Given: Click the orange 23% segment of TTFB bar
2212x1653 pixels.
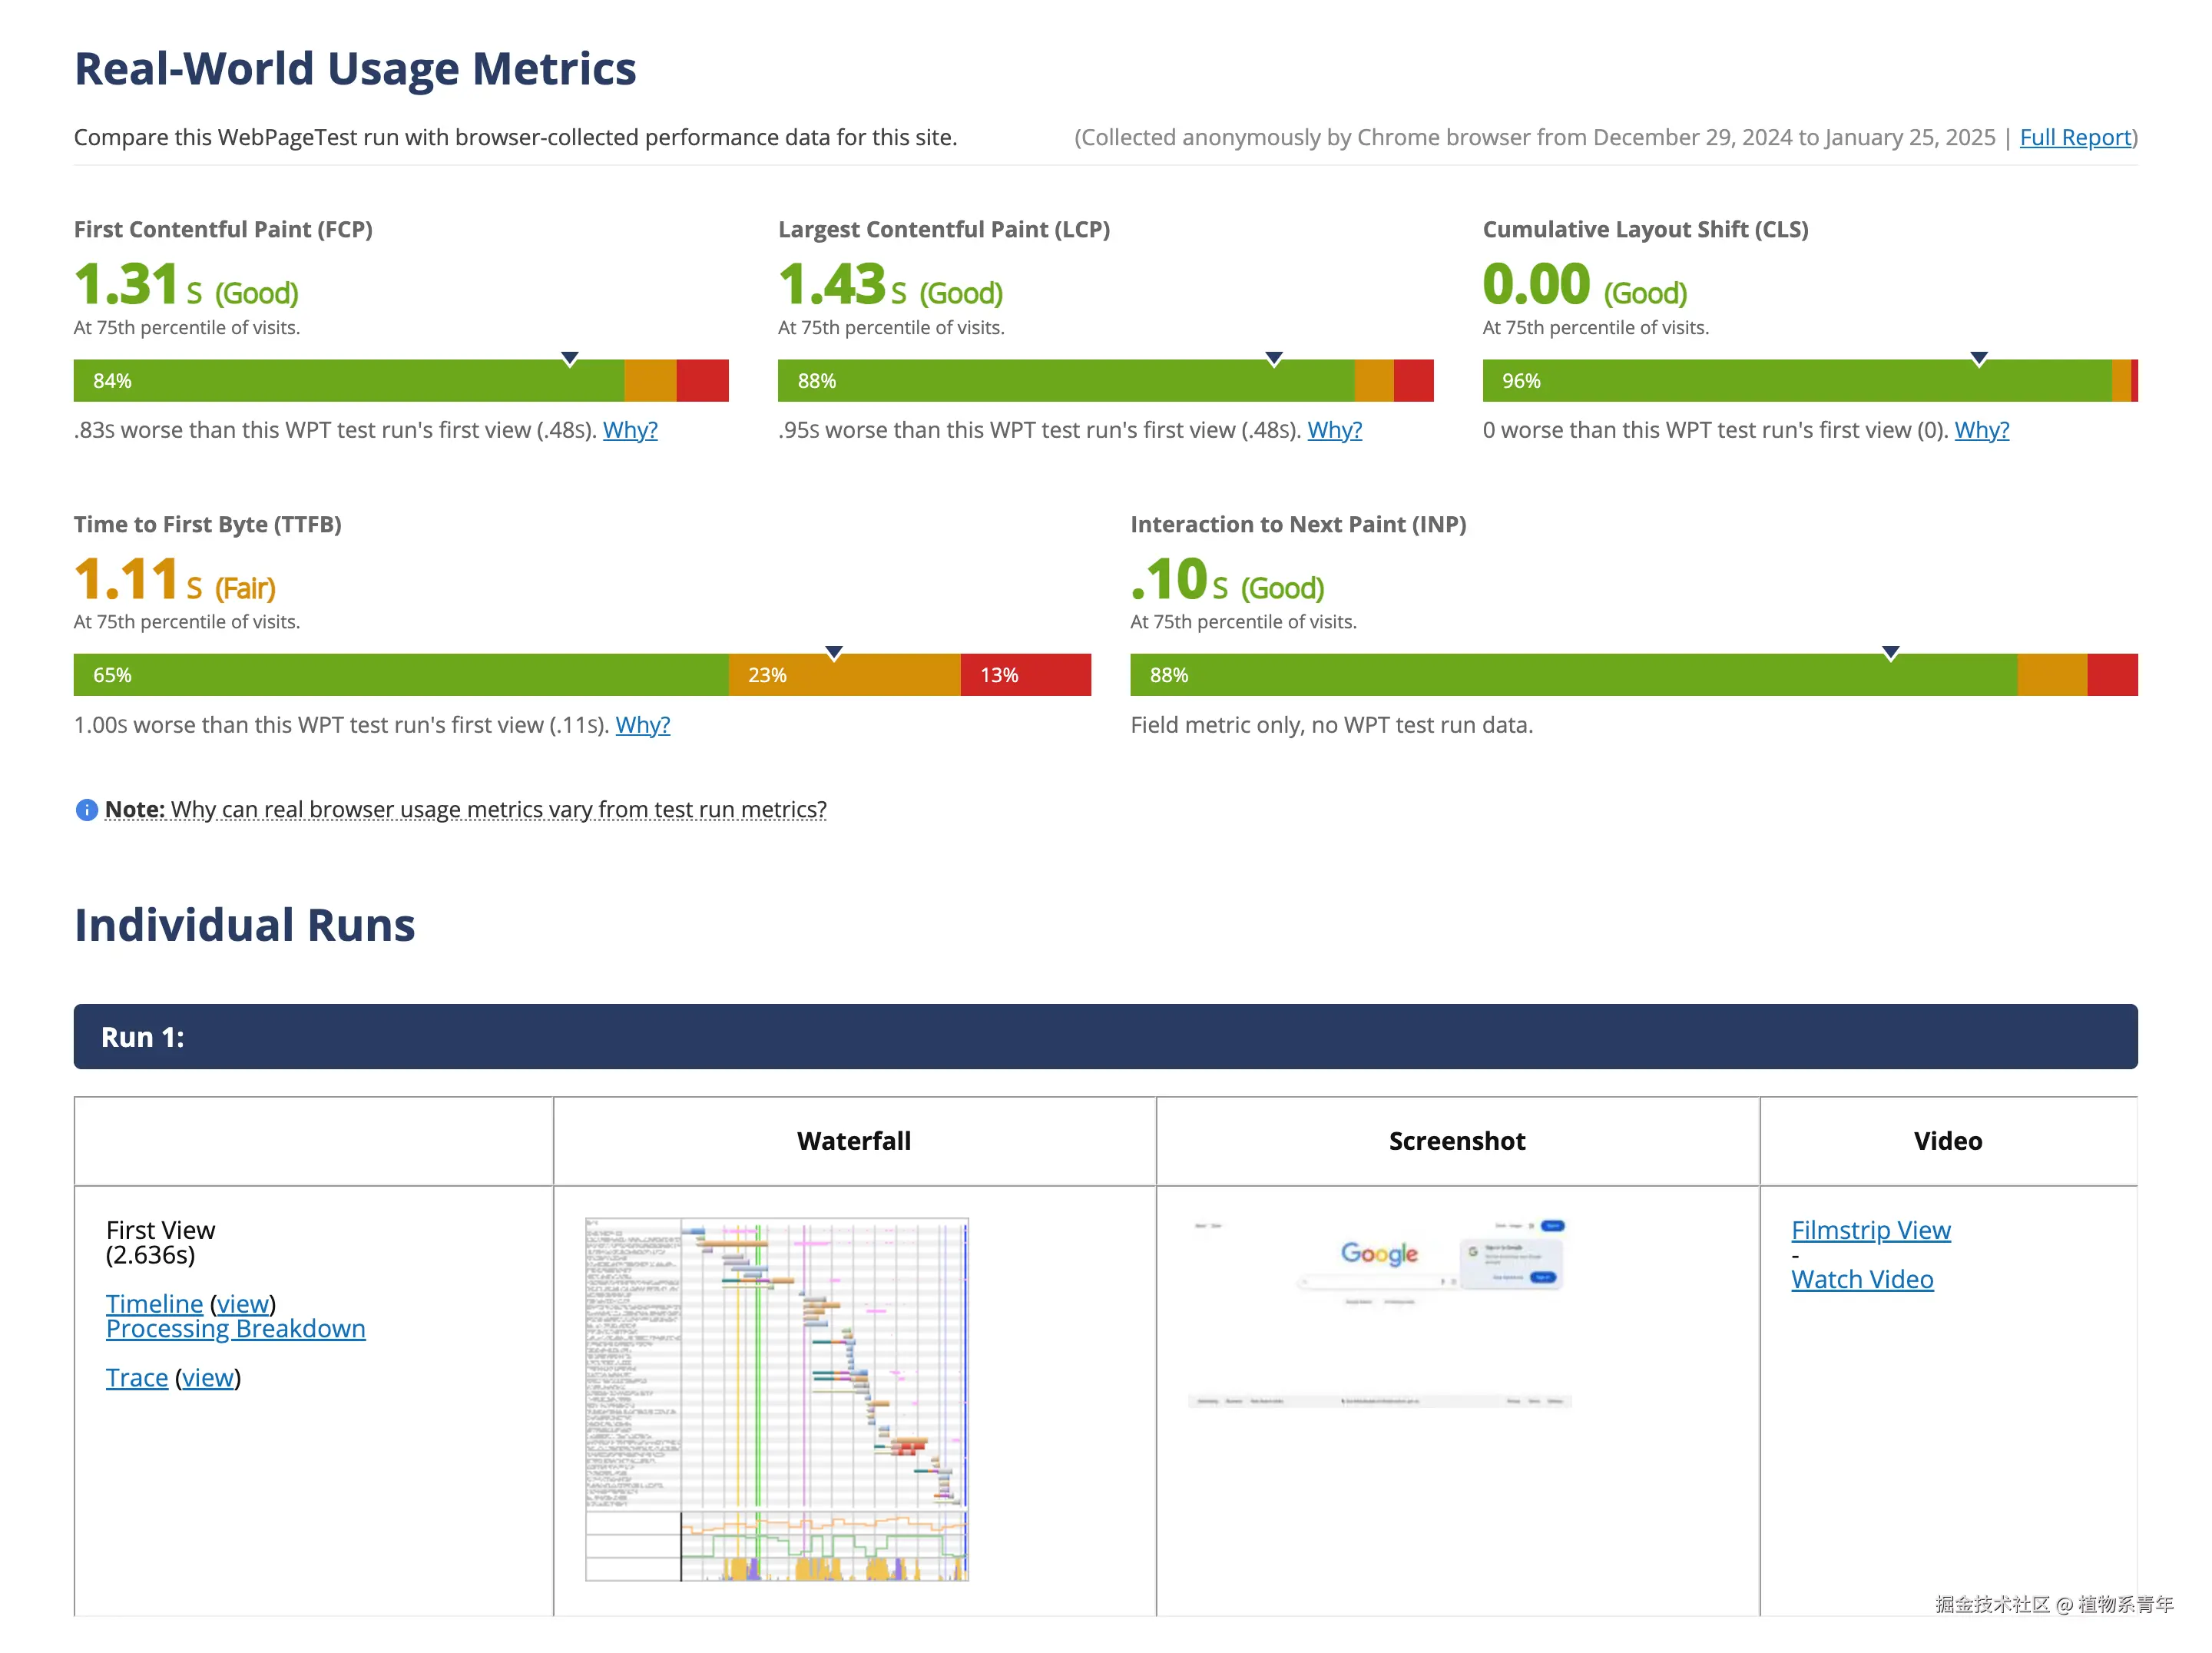Looking at the screenshot, I should 845,675.
